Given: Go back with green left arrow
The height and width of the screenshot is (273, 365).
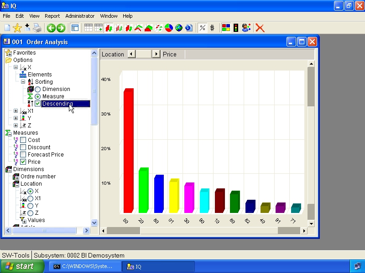Looking at the screenshot, I should click(x=51, y=28).
